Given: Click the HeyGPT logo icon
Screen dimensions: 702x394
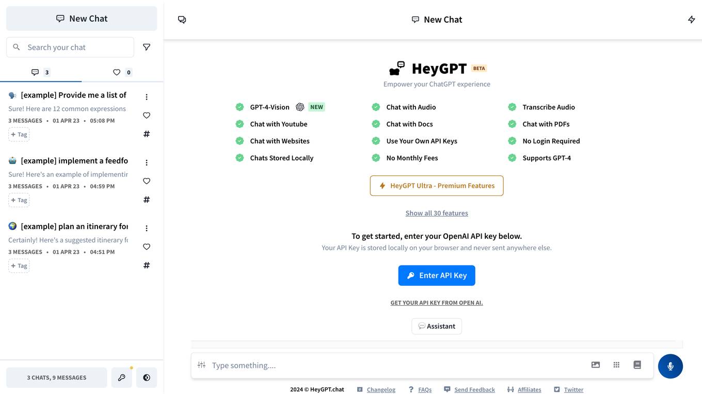Looking at the screenshot, I should tap(397, 69).
